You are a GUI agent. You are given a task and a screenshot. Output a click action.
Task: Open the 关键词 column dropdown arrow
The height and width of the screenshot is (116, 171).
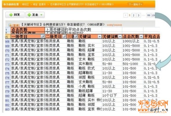pos(100,36)
